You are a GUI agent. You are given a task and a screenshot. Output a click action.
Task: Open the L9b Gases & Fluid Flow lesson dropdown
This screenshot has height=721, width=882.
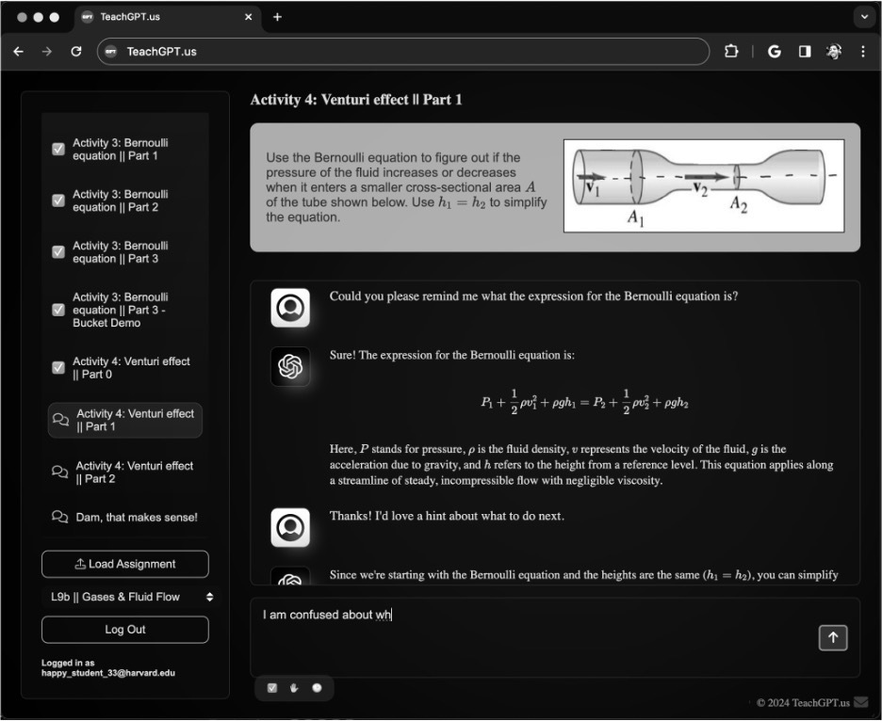tap(124, 596)
